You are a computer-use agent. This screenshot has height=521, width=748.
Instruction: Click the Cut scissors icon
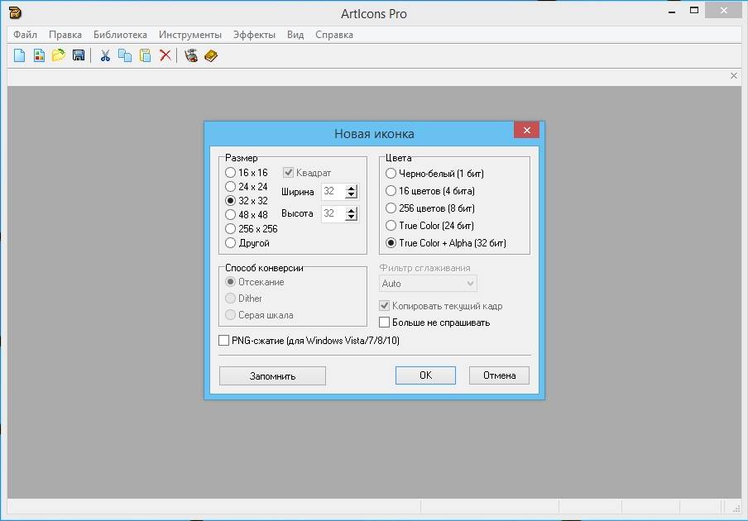(x=105, y=55)
